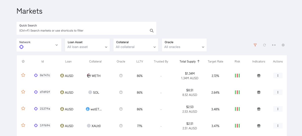Image resolution: width=302 pixels, height=136 pixels.
Task: Open actions menu for 1ff694 row
Action: click(278, 126)
